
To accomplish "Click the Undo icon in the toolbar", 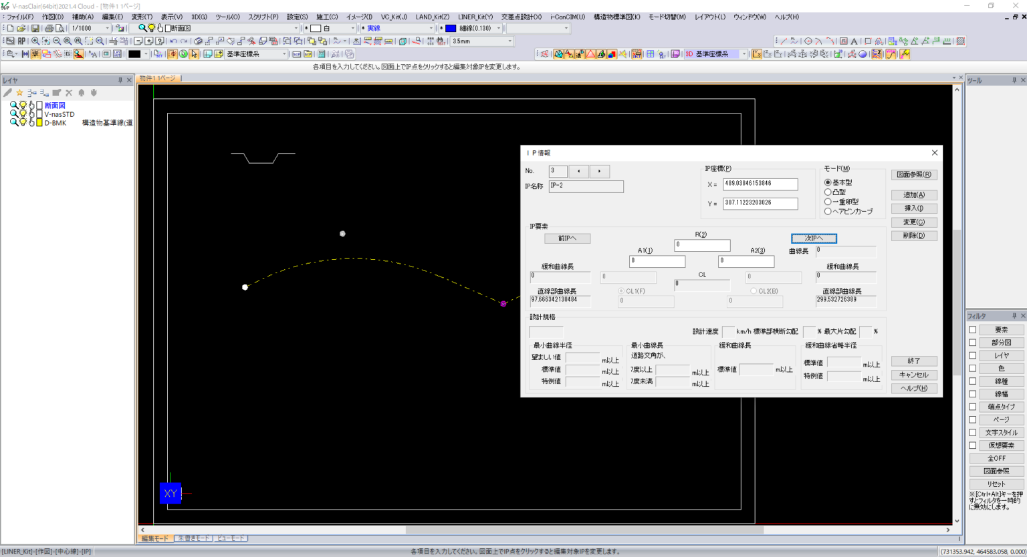I will tap(173, 41).
